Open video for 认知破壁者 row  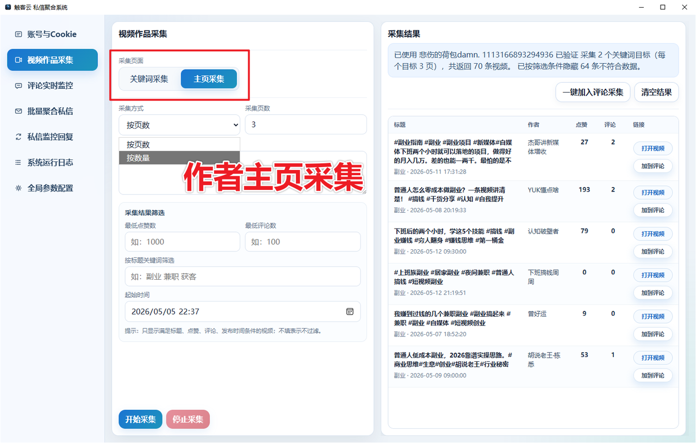click(x=652, y=233)
